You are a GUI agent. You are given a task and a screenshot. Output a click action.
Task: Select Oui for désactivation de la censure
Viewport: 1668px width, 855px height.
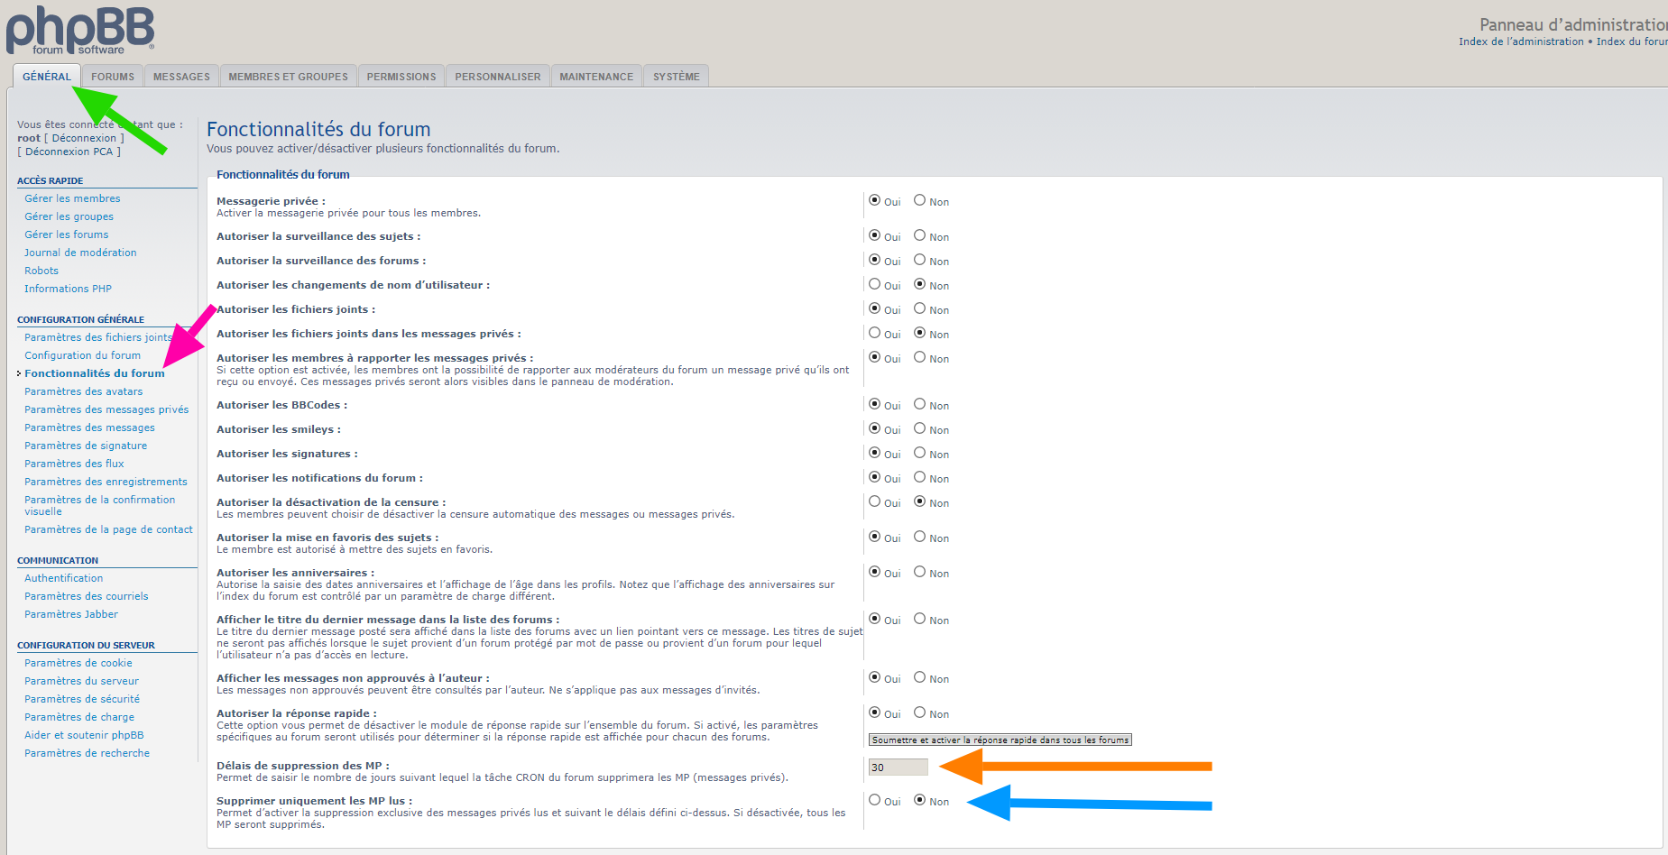[x=874, y=501]
